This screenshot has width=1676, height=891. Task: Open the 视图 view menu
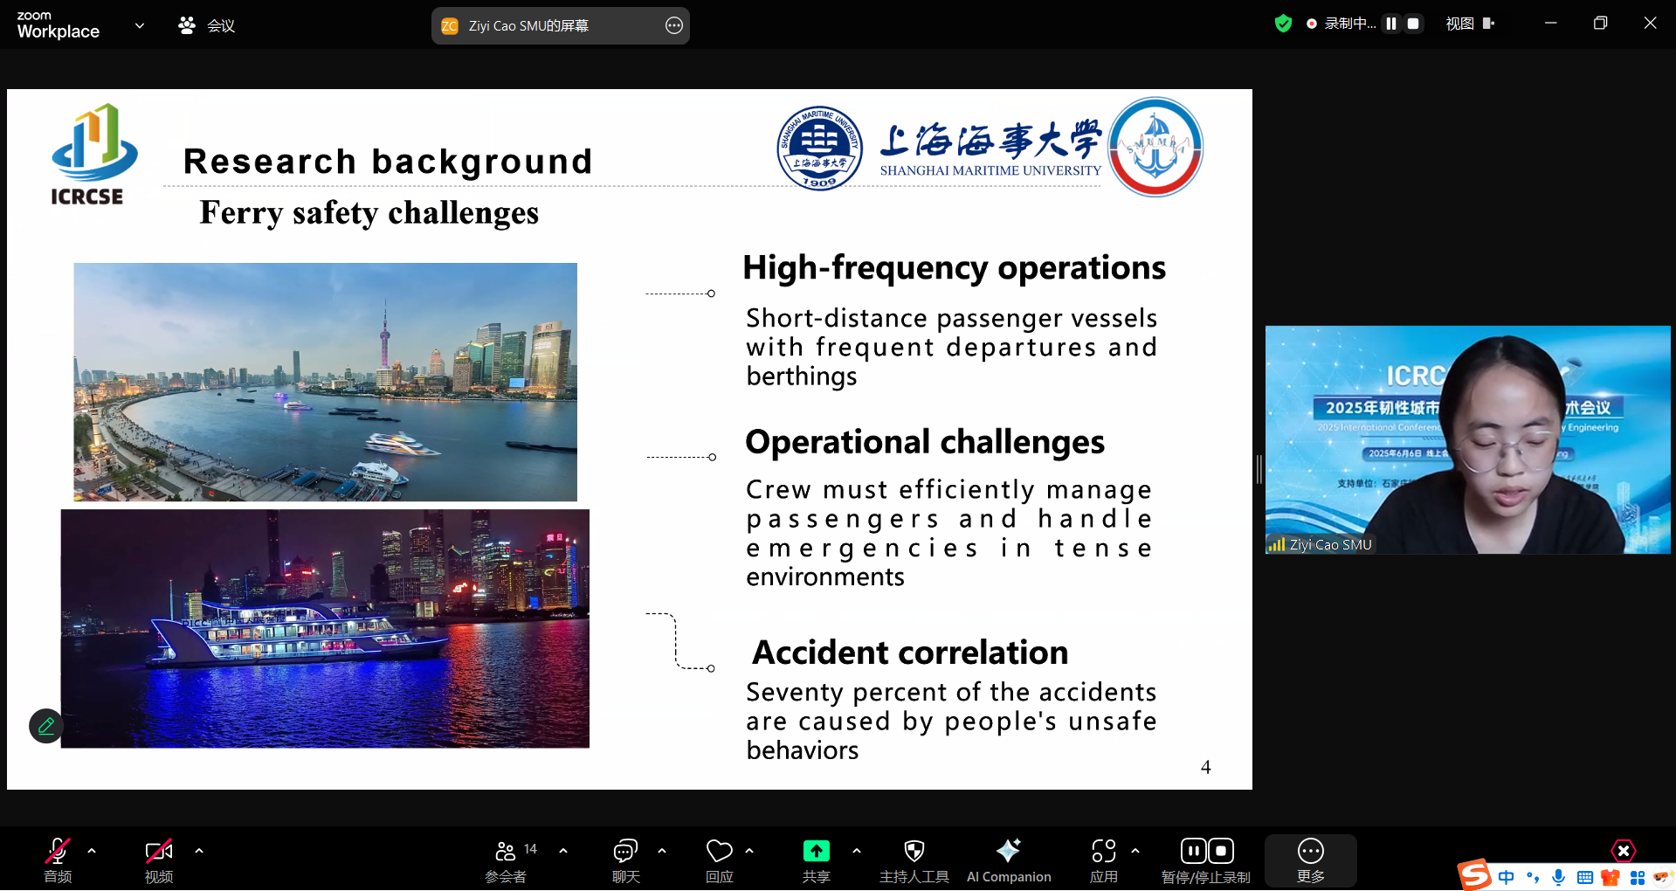point(1470,24)
